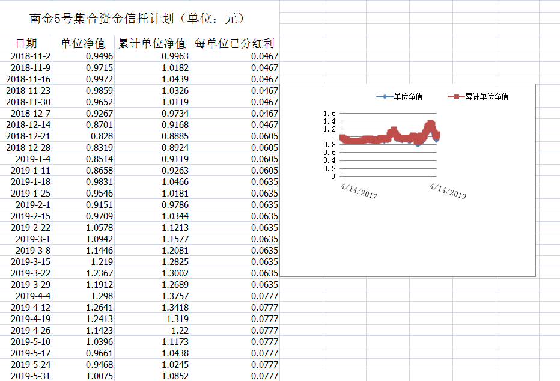This screenshot has height=381, width=560.
Task: Select date cell 2019-4-12
Action: tap(26, 308)
